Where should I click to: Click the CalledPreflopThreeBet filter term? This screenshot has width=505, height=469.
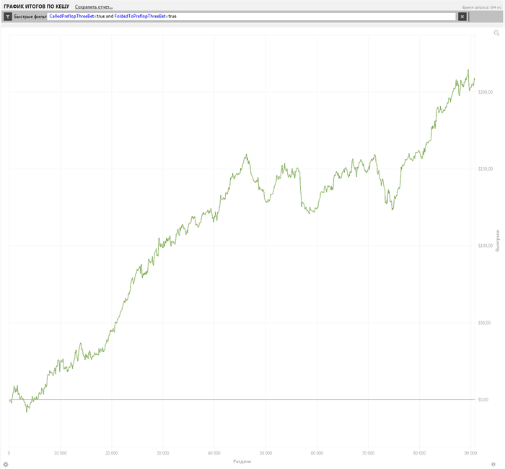[71, 16]
